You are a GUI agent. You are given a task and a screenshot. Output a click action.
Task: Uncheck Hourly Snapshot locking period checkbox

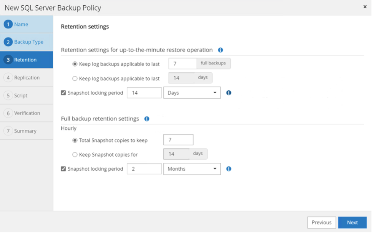click(63, 169)
